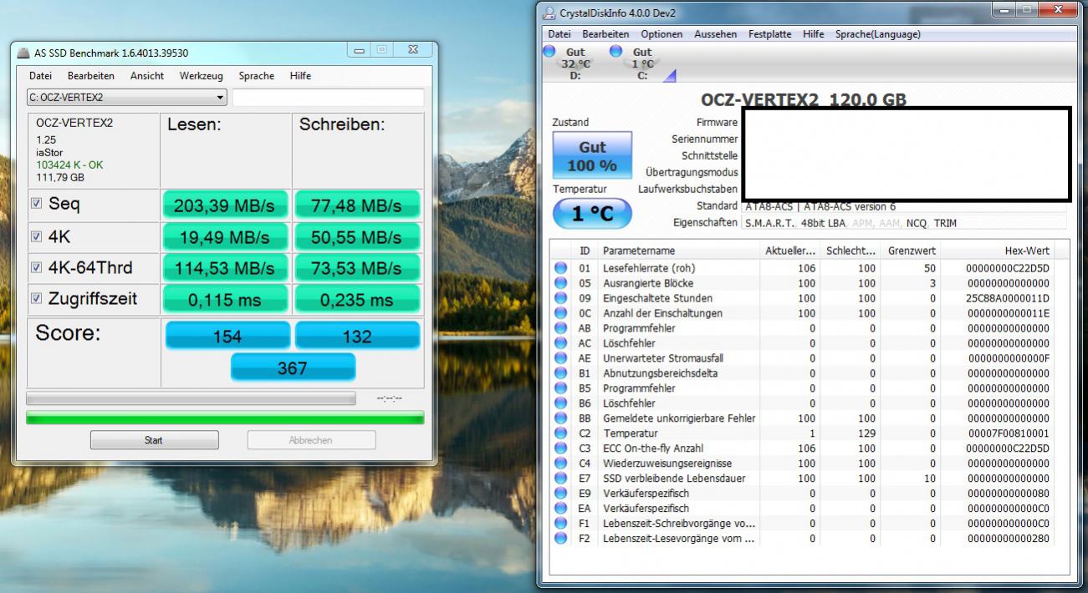
Task: Click status orb for Unerwarteter Stromausfall row
Action: [x=560, y=358]
